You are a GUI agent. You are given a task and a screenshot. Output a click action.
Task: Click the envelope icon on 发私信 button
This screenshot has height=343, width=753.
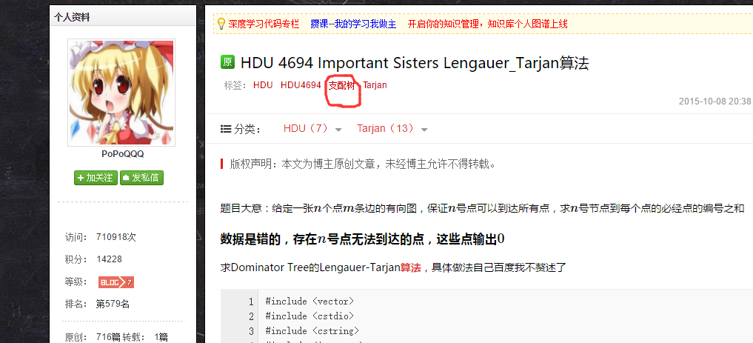pyautogui.click(x=126, y=178)
